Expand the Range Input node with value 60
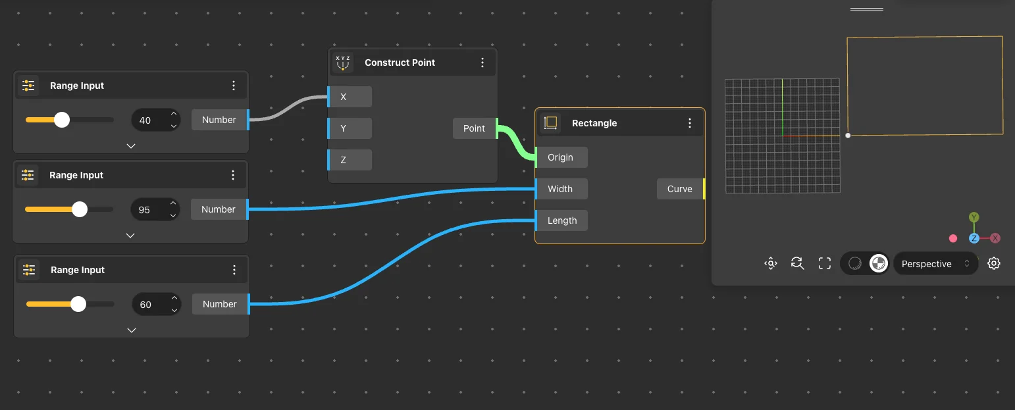 click(x=132, y=330)
